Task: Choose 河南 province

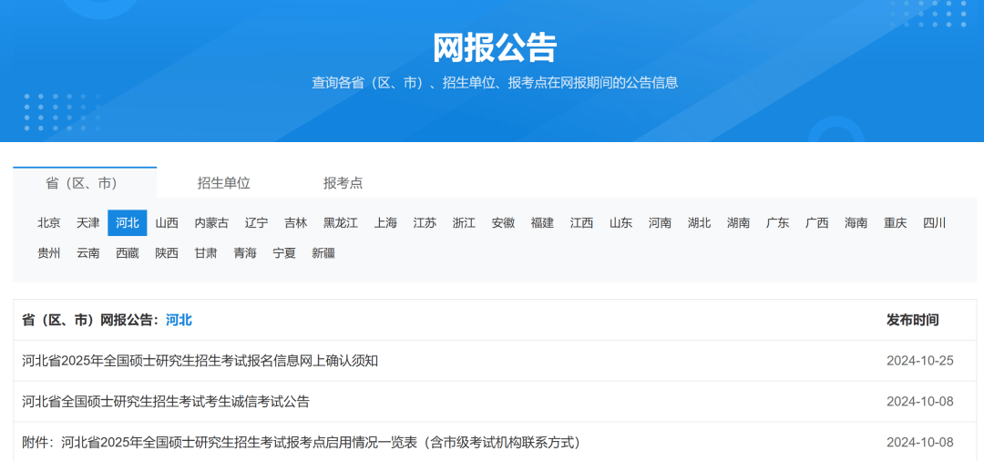Action: point(661,222)
